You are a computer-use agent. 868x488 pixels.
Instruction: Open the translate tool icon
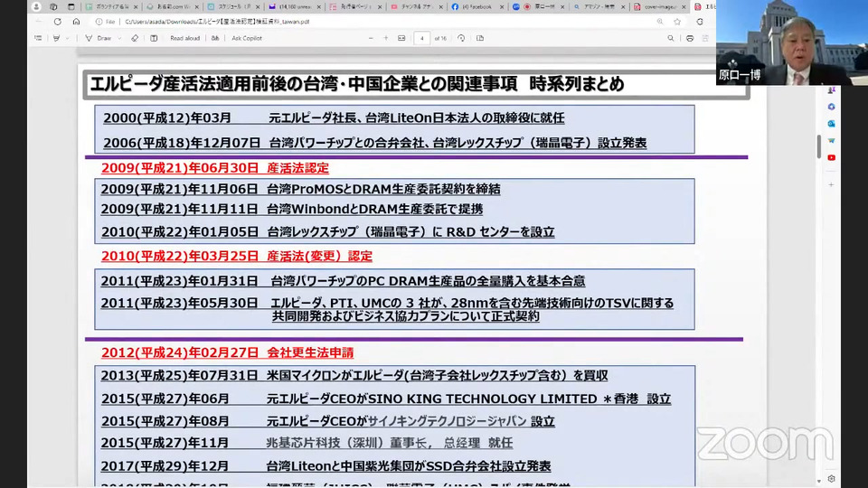click(215, 38)
